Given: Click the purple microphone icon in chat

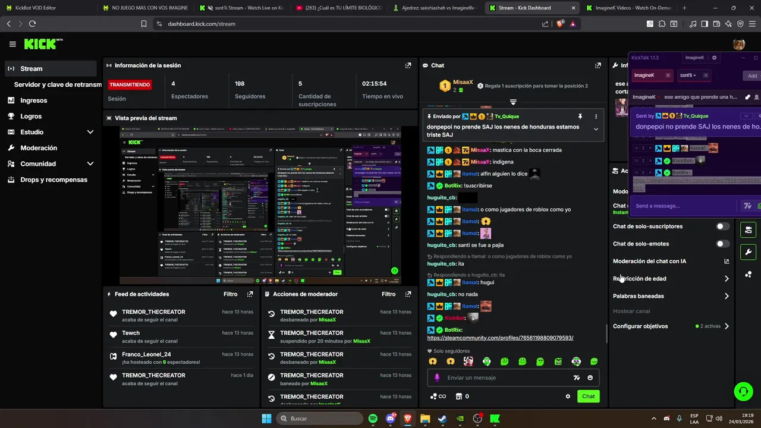Looking at the screenshot, I should tap(437, 377).
